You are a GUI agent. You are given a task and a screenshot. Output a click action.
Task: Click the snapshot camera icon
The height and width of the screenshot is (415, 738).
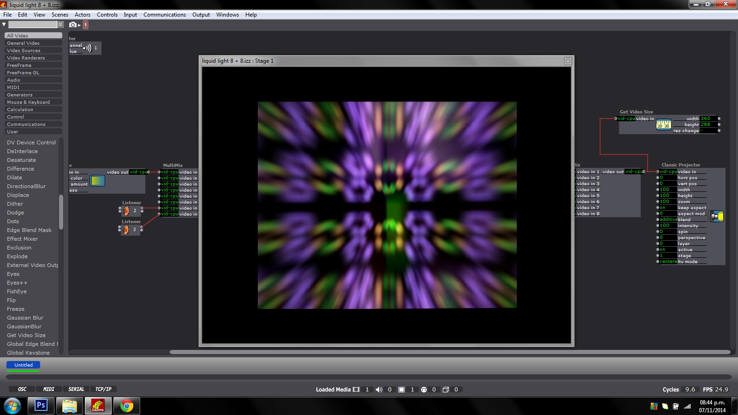click(73, 25)
